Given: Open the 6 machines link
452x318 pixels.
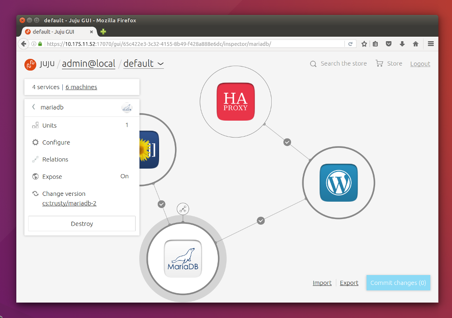Looking at the screenshot, I should pyautogui.click(x=81, y=87).
